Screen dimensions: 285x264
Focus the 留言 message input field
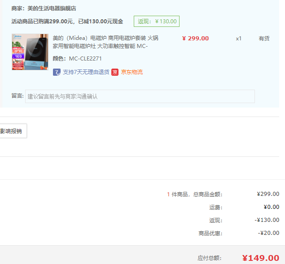(140, 96)
